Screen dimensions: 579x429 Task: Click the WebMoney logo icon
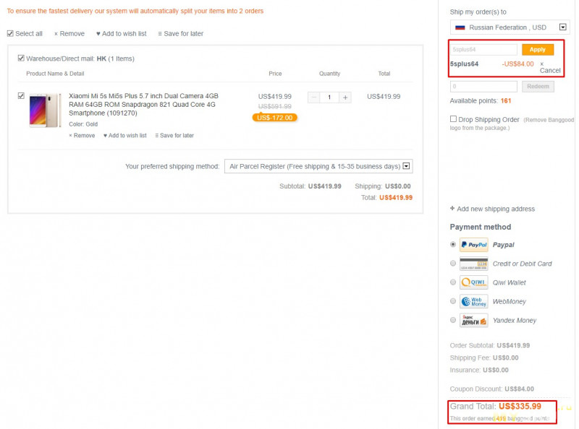pos(474,301)
